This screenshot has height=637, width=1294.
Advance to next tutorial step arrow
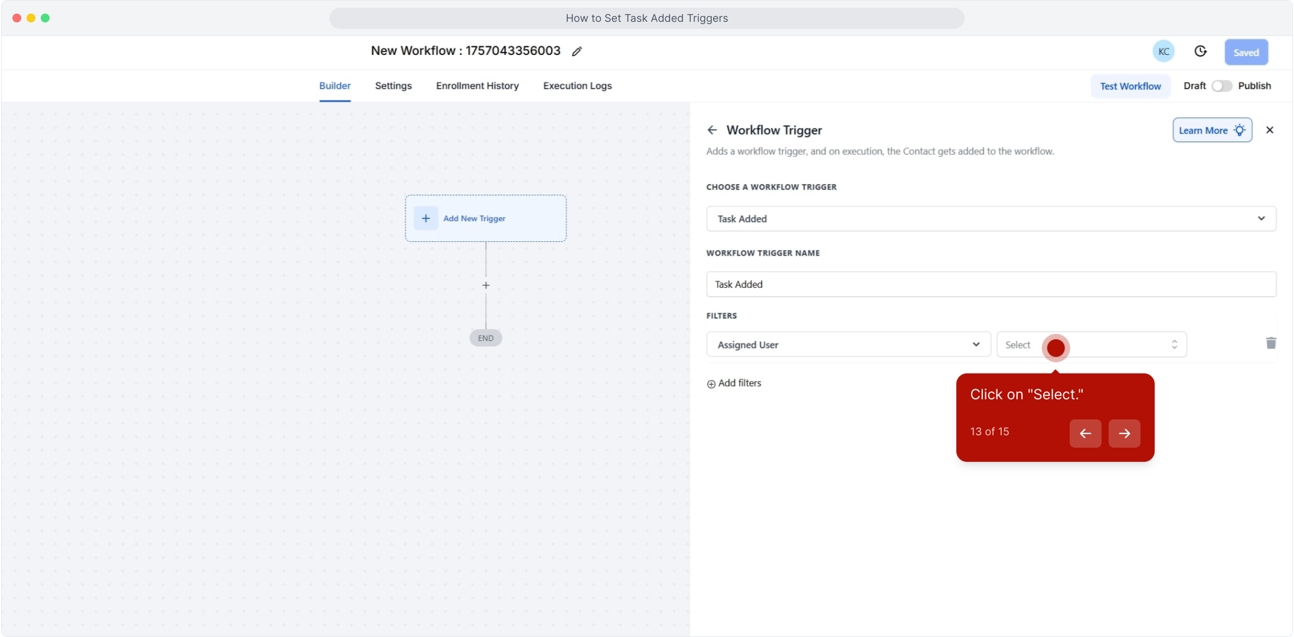tap(1124, 434)
